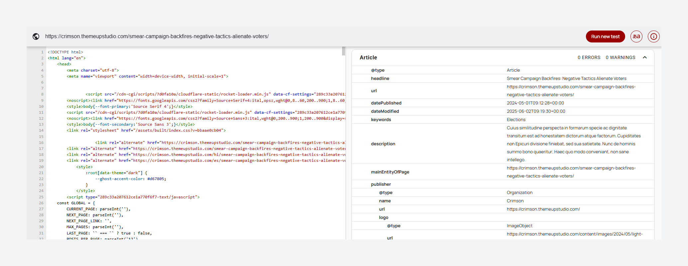Click the code panel vertical scrollbar

(x=344, y=51)
